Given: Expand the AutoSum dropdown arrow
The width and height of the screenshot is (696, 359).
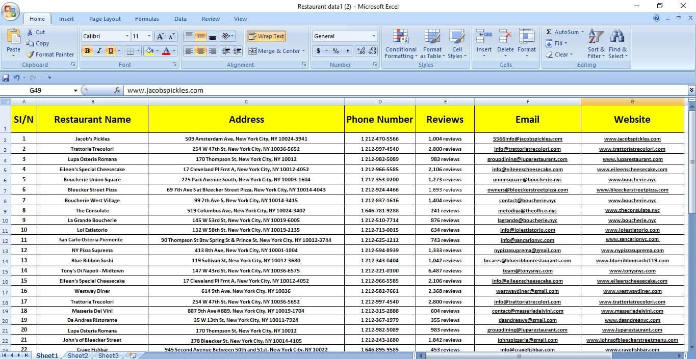Looking at the screenshot, I should point(583,32).
